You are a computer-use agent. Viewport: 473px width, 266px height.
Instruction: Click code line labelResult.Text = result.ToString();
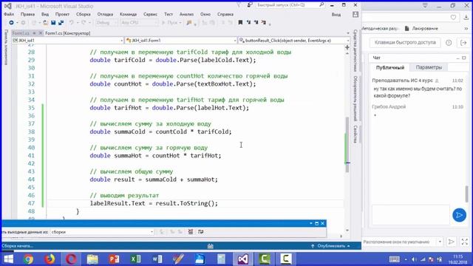click(x=154, y=203)
